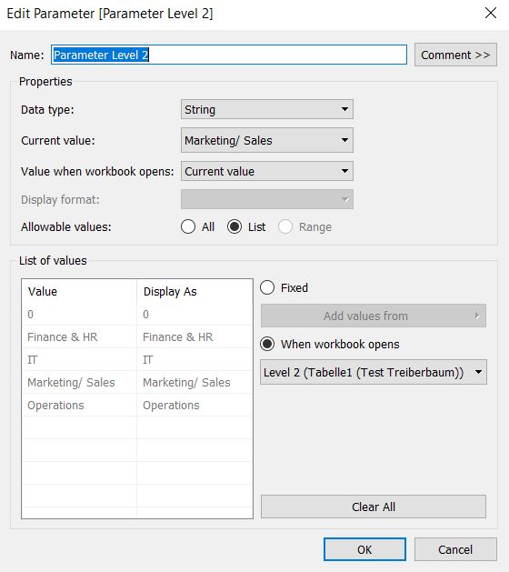This screenshot has height=572, width=509.
Task: Click the Value column header
Action: [x=43, y=292]
